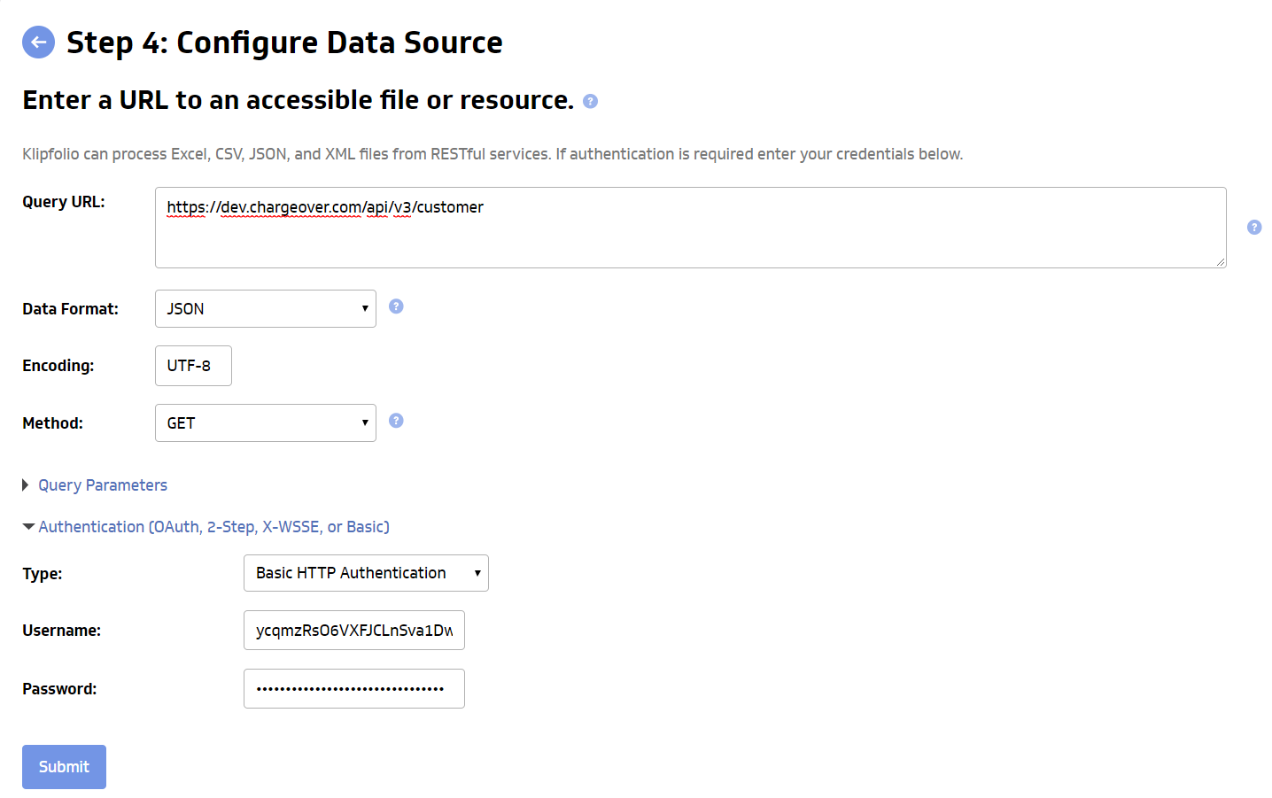1272x798 pixels.
Task: Submit the data source configuration
Action: [64, 767]
